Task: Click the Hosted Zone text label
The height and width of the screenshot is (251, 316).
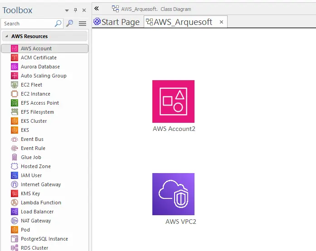Action: pyautogui.click(x=36, y=166)
